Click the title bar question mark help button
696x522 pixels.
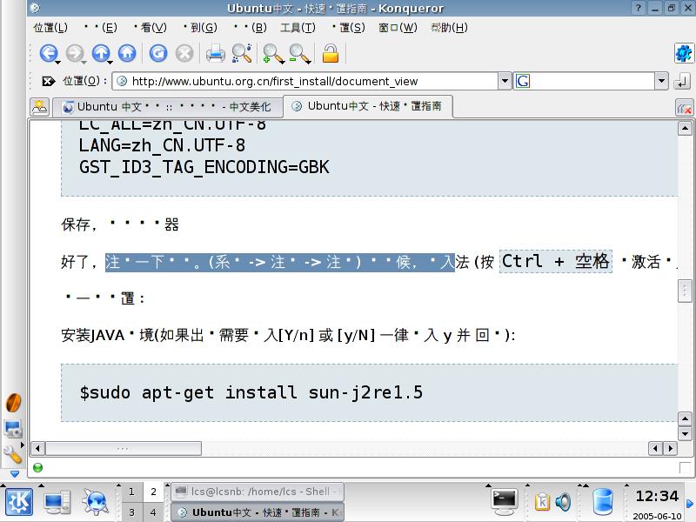[639, 8]
